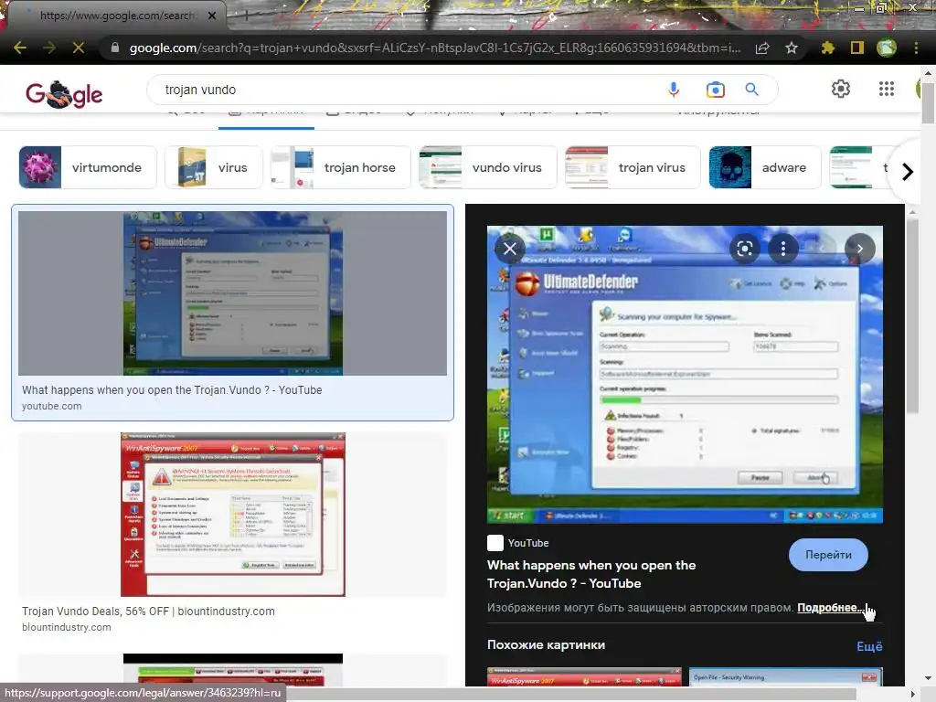Select the vundo virus chip

coord(488,167)
